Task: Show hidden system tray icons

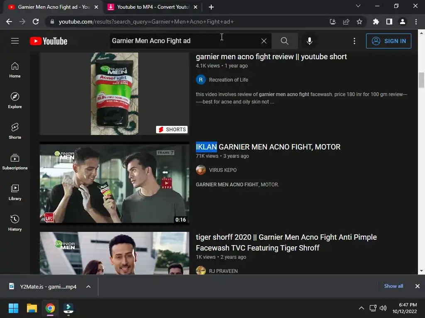Action: 361,308
